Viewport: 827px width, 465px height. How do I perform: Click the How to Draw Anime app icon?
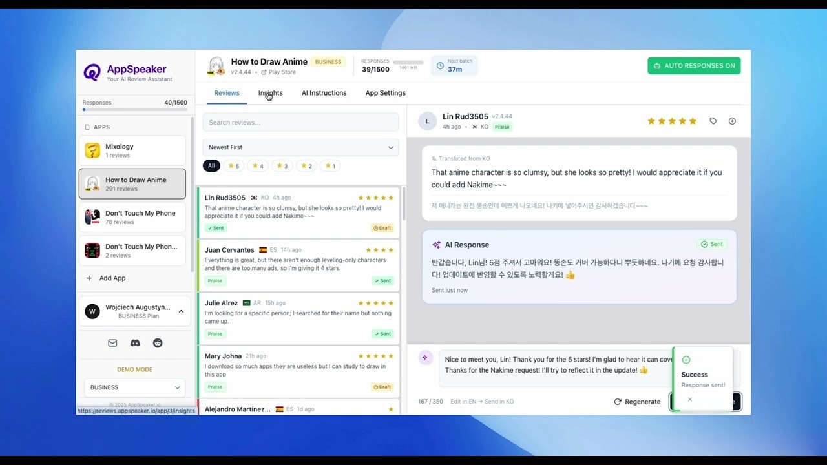[x=92, y=183]
